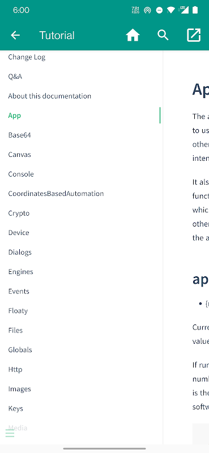Image resolution: width=209 pixels, height=453 pixels.
Task: Open Floaty in the sidebar
Action: tap(18, 311)
